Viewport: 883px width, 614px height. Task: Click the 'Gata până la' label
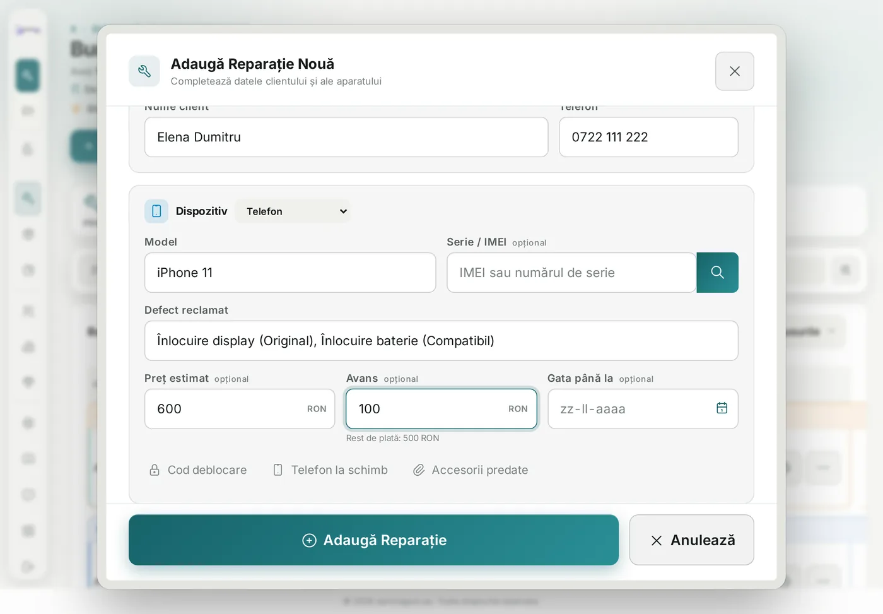580,378
